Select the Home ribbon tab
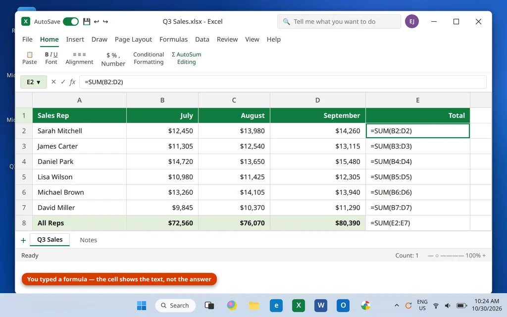Screen dimensions: 507x317 click(49, 39)
